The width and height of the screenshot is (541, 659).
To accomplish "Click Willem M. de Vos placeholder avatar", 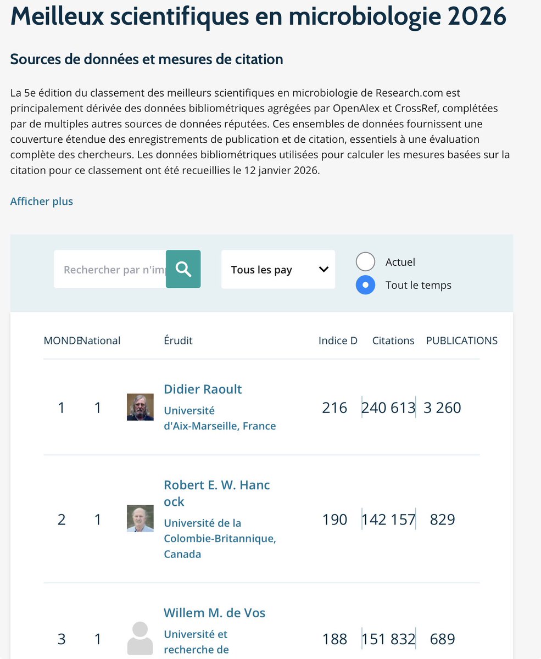I will 140,638.
